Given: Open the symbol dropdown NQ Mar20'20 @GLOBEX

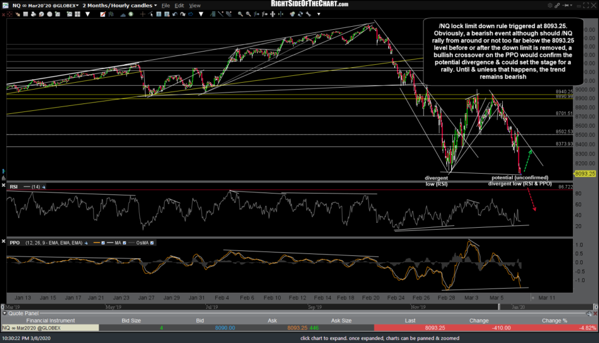Looking at the screenshot, I should (45, 6).
